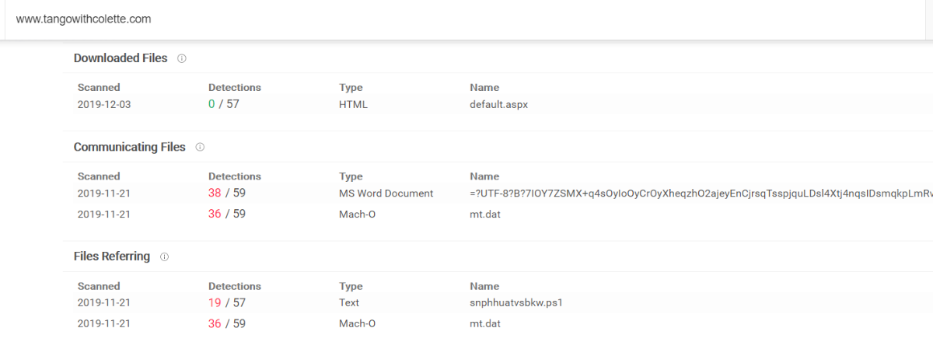The width and height of the screenshot is (933, 342).
Task: Click the MS Word Document type cell
Action: tap(386, 193)
